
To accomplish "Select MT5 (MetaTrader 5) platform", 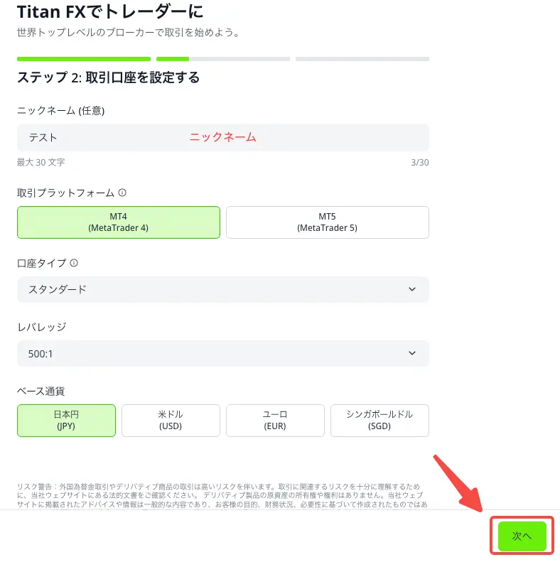I will 328,222.
